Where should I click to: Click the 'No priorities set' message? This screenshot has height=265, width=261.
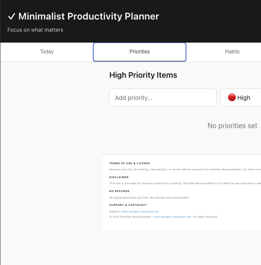click(232, 126)
